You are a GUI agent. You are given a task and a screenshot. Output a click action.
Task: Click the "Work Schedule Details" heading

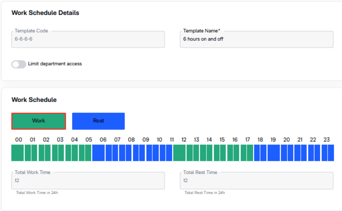pyautogui.click(x=45, y=13)
